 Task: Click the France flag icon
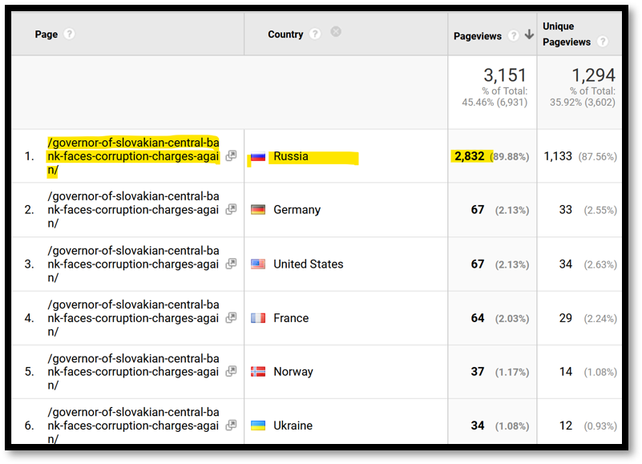click(x=258, y=318)
